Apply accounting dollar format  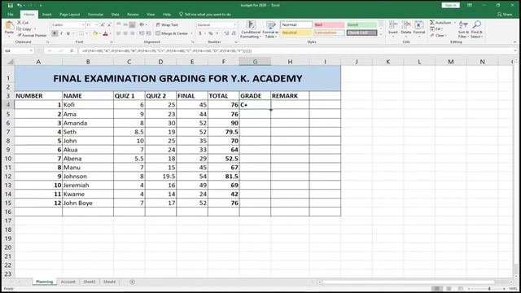coord(200,33)
